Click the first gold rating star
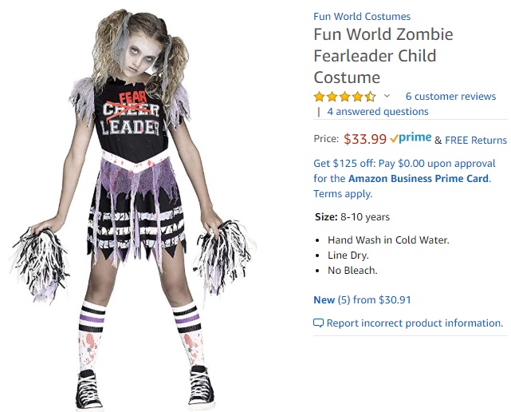The height and width of the screenshot is (412, 511). click(319, 97)
